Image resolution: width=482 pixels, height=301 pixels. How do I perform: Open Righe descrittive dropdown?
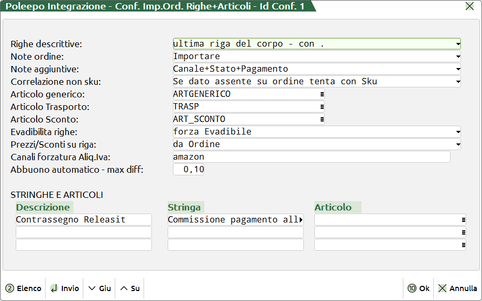pyautogui.click(x=458, y=44)
